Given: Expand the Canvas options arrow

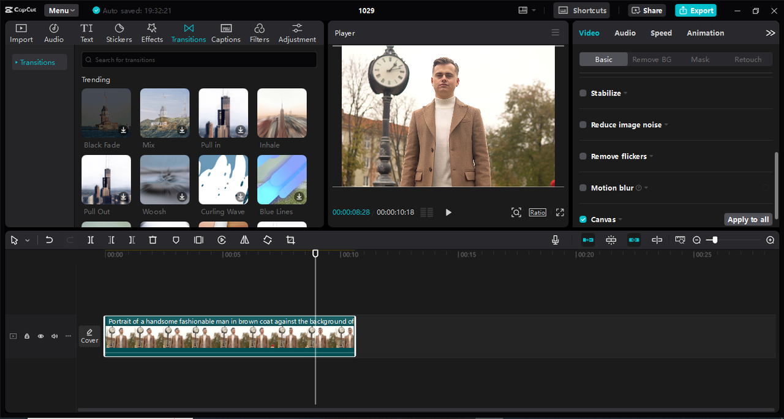Looking at the screenshot, I should point(620,220).
